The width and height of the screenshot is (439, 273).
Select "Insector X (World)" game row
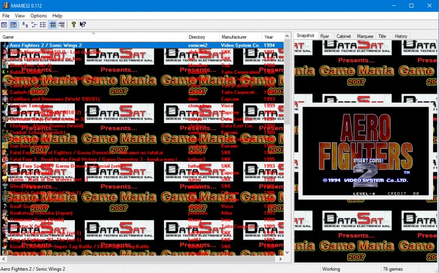142,226
